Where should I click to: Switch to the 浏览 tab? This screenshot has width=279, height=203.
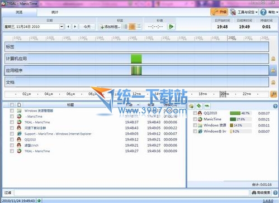tap(19, 12)
